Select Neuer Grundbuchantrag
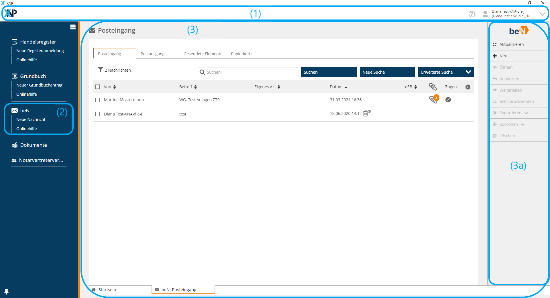The height and width of the screenshot is (298, 550). [x=39, y=85]
